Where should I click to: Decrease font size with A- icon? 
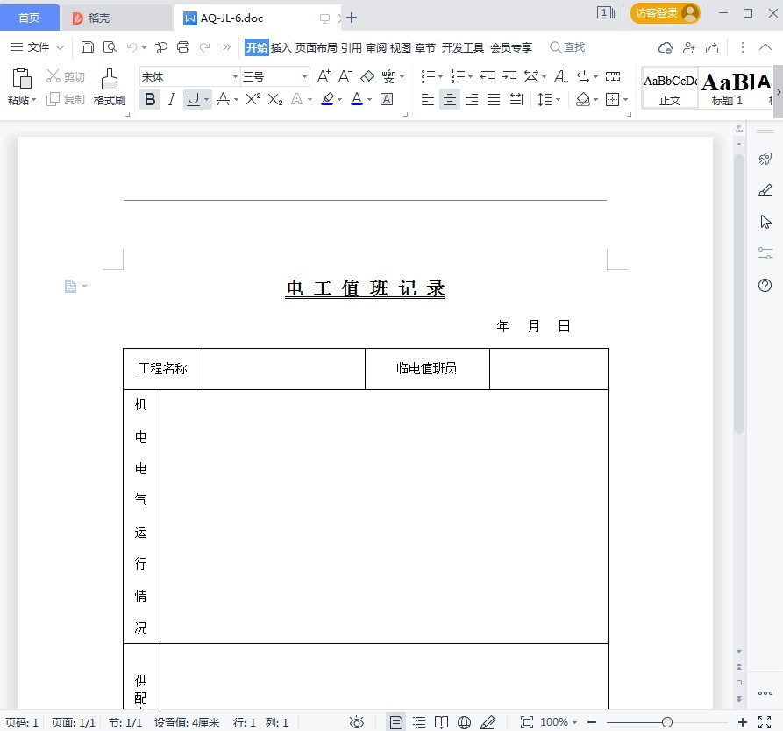tap(345, 76)
